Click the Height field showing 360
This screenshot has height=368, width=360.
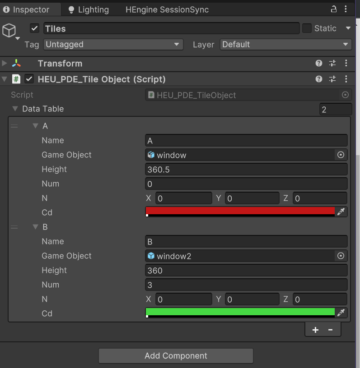(x=246, y=270)
